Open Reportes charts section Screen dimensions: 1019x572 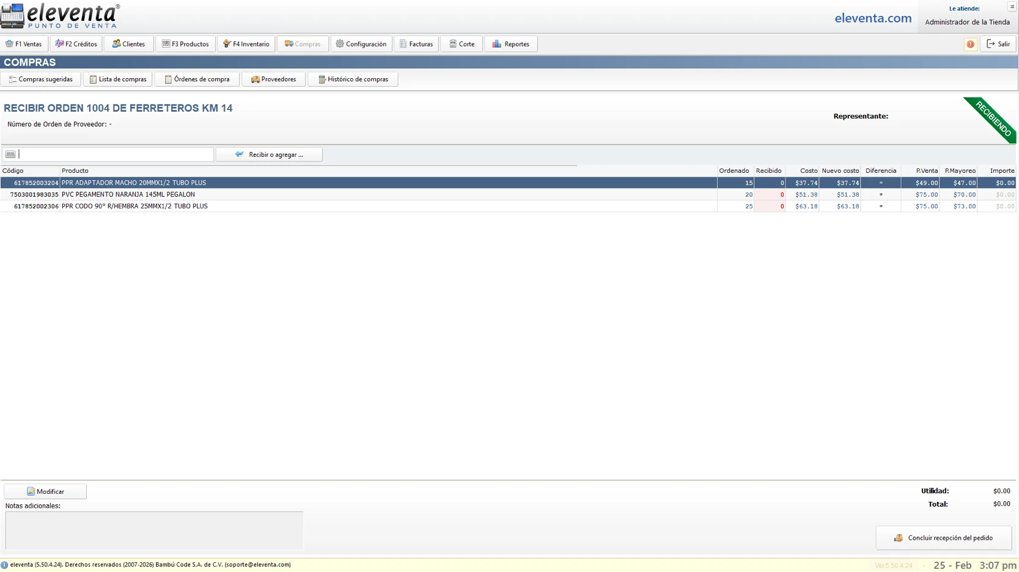(x=511, y=44)
